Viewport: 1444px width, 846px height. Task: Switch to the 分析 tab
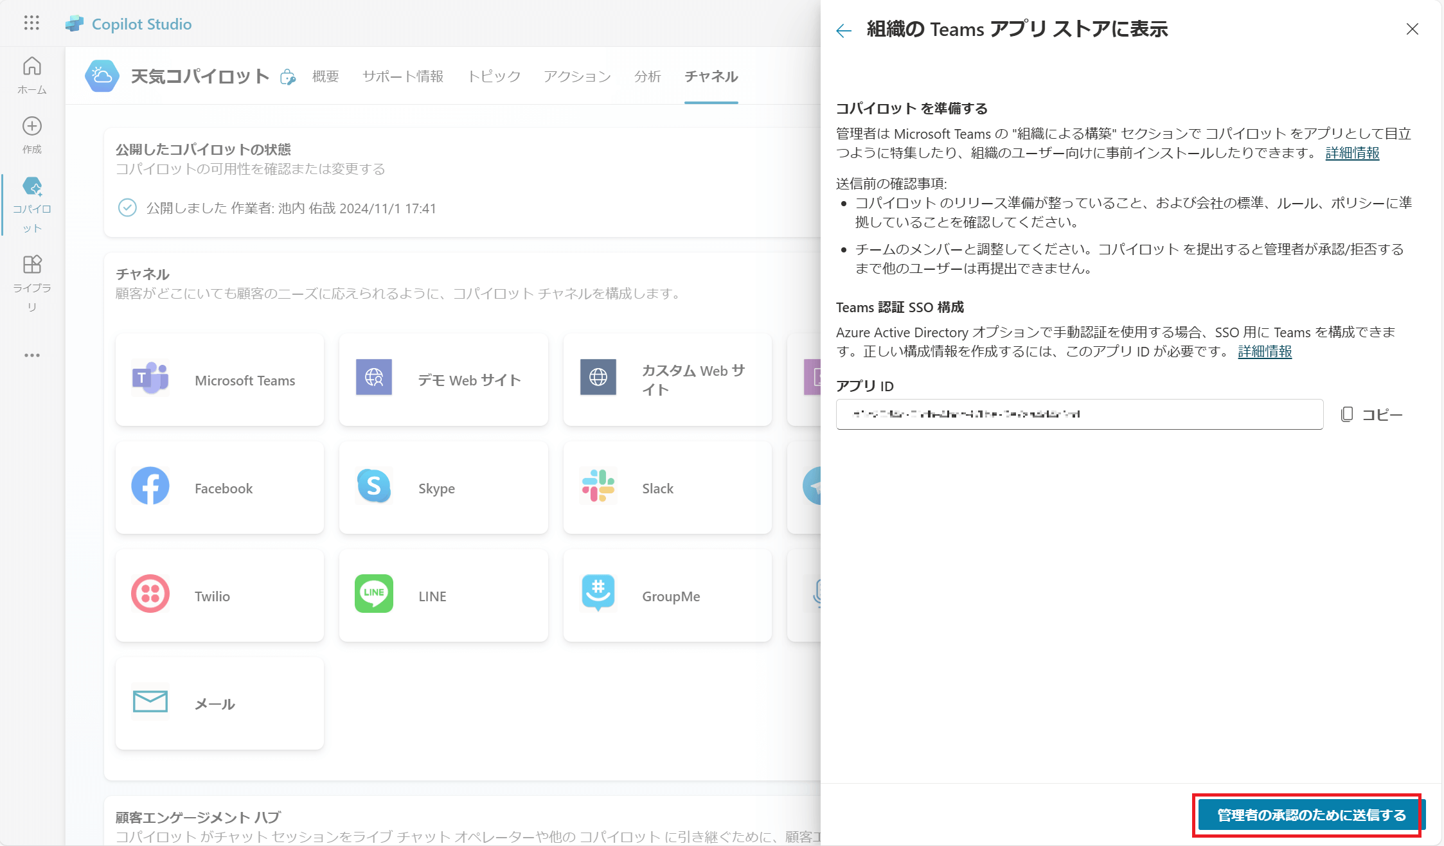coord(647,76)
